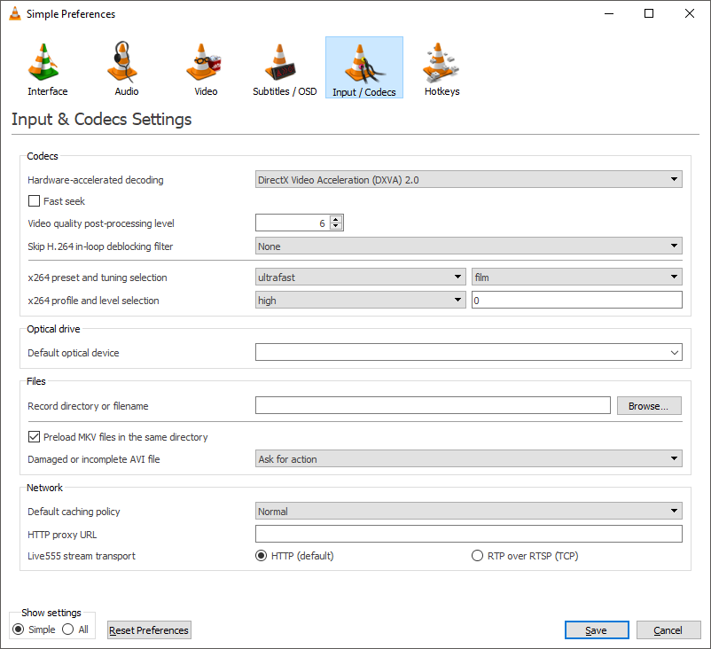Cancel the preferences dialog
Screen dimensions: 711x649
pos(668,630)
